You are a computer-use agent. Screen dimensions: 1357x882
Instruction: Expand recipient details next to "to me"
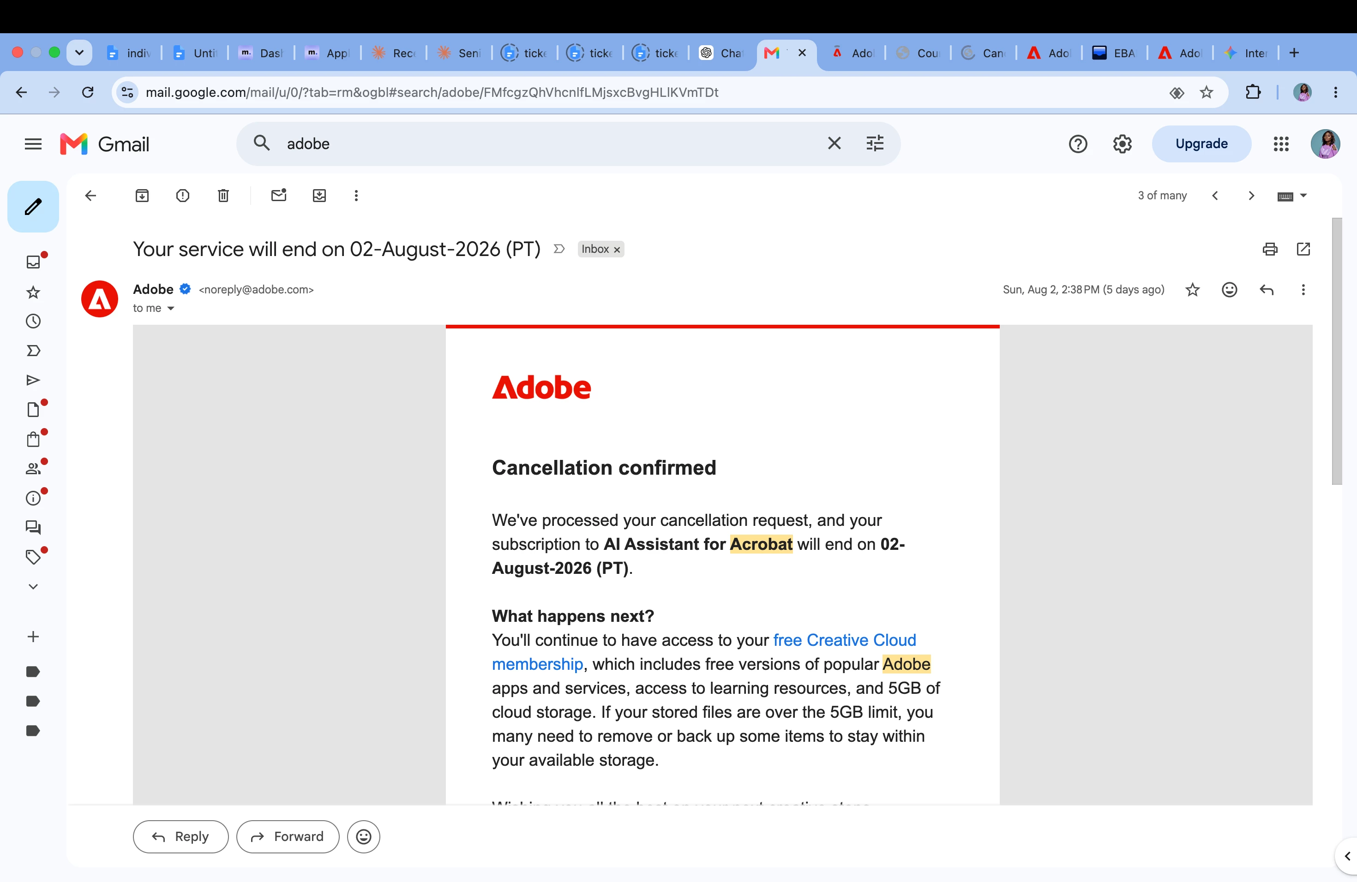tap(170, 308)
